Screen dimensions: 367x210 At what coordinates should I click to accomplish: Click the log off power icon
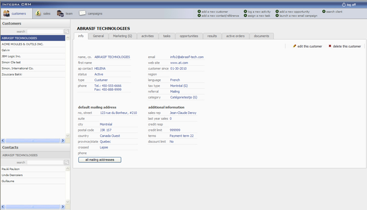point(344,4)
